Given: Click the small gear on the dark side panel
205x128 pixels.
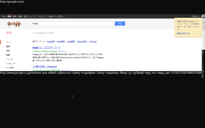Looking at the screenshot, I should (x=203, y=72).
